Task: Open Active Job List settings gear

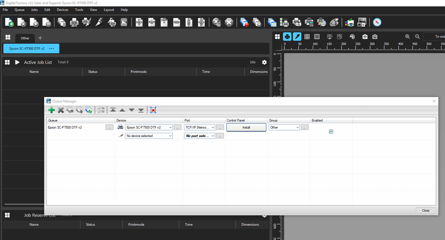Action: click(264, 62)
